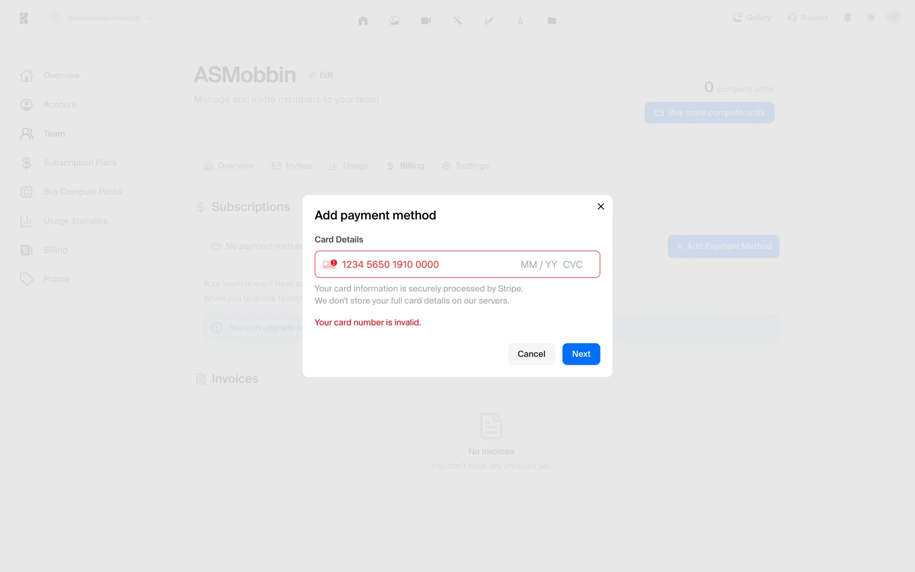This screenshot has width=915, height=572.
Task: Open Subscription Plans in the sidebar
Action: click(x=80, y=163)
